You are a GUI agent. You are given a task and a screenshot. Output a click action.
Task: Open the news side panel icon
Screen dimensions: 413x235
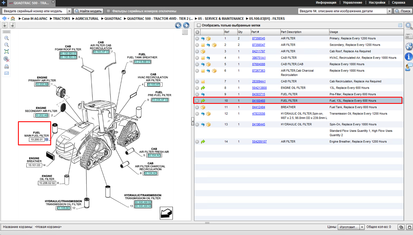point(409,36)
